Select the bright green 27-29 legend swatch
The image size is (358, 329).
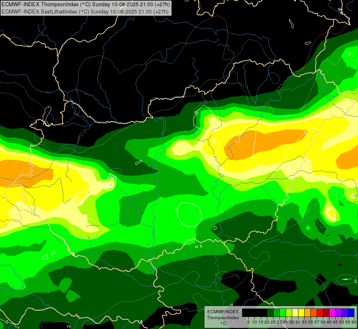(x=283, y=313)
